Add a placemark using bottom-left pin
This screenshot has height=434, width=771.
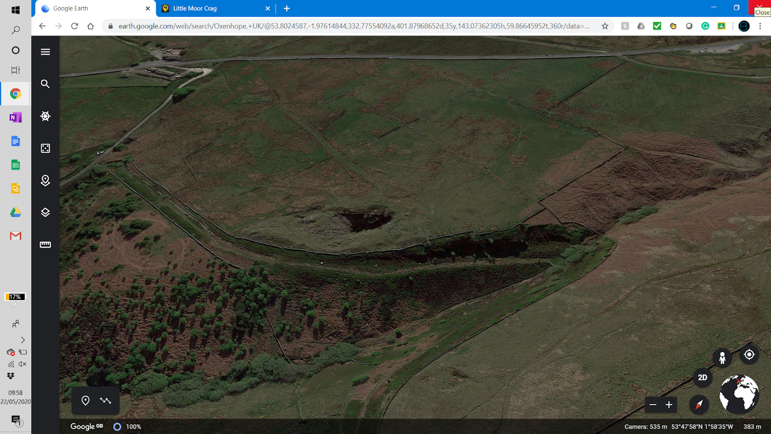click(85, 400)
